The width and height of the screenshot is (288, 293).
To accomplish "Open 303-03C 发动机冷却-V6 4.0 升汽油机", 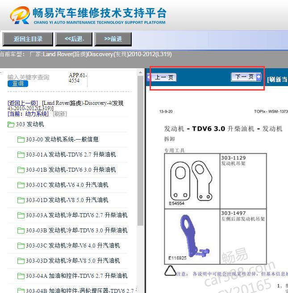I will 73,245.
